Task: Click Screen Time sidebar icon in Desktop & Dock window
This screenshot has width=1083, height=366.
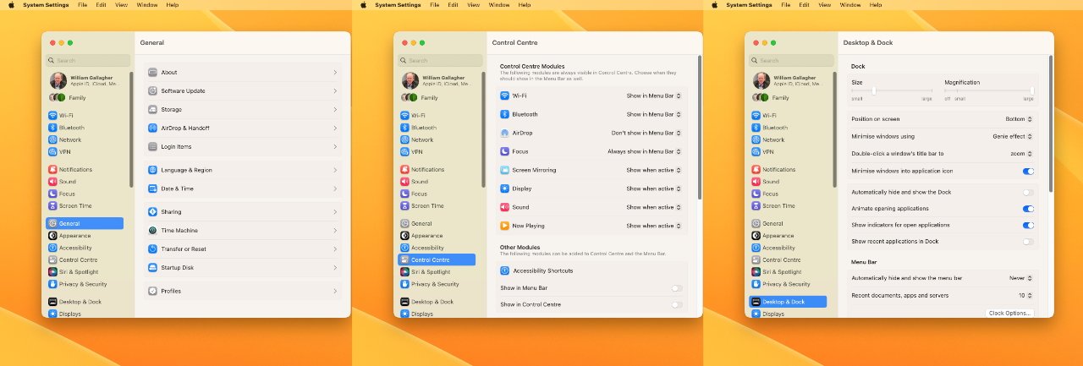Action: click(x=756, y=206)
